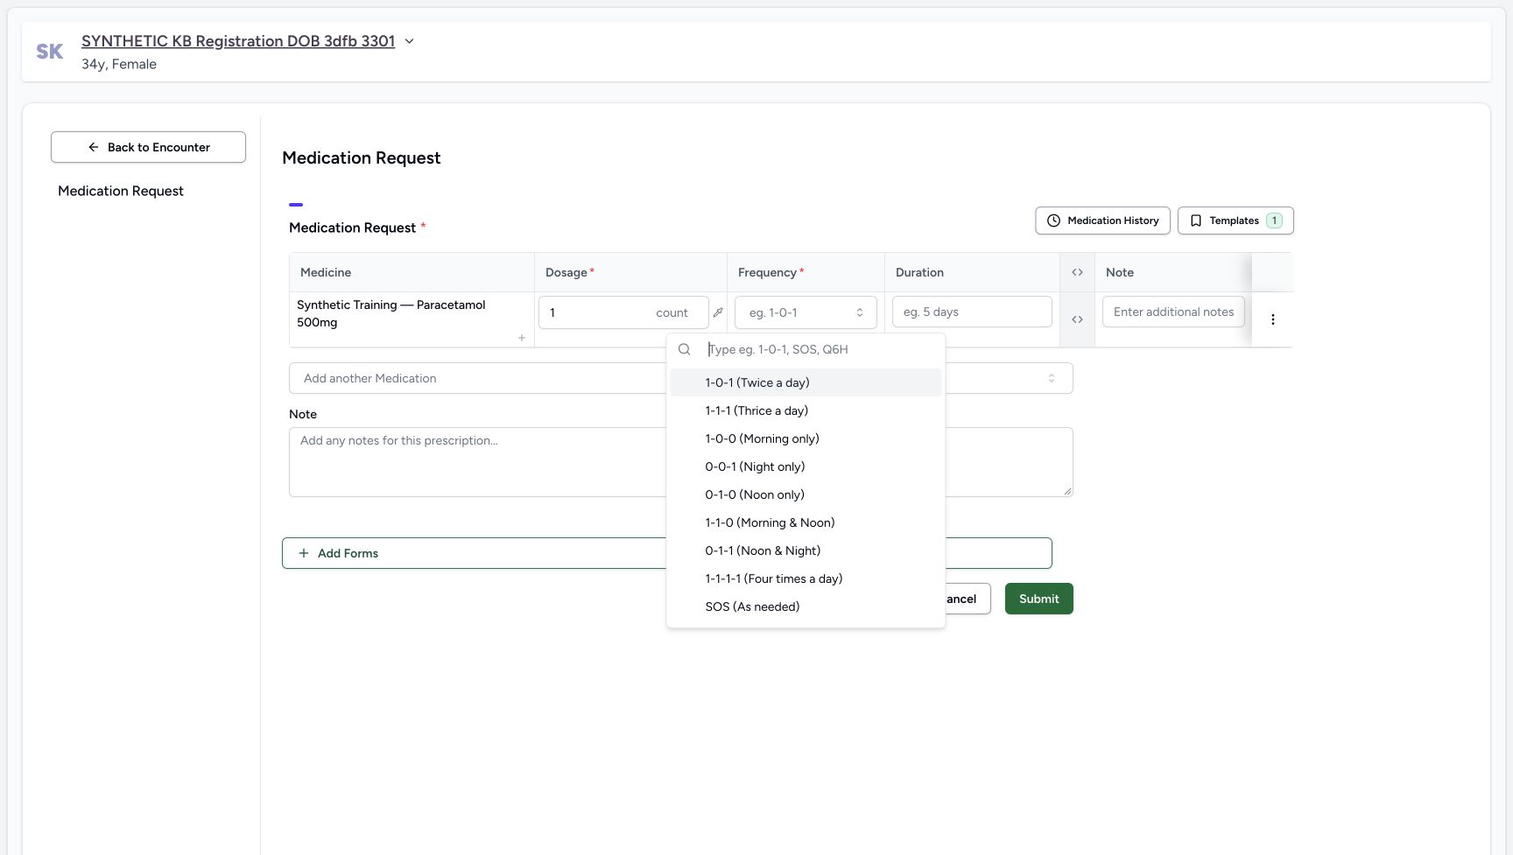Open the Frequency combo box
Screen dimensions: 1513x855
pyautogui.click(x=806, y=312)
